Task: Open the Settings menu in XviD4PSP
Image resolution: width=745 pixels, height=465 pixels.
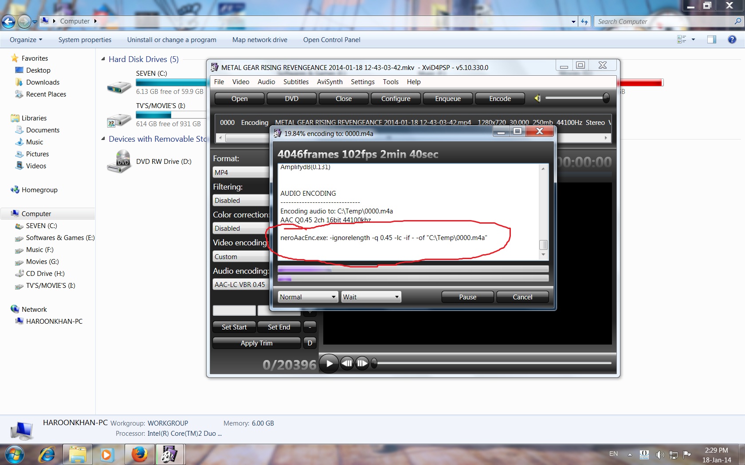Action: click(362, 81)
